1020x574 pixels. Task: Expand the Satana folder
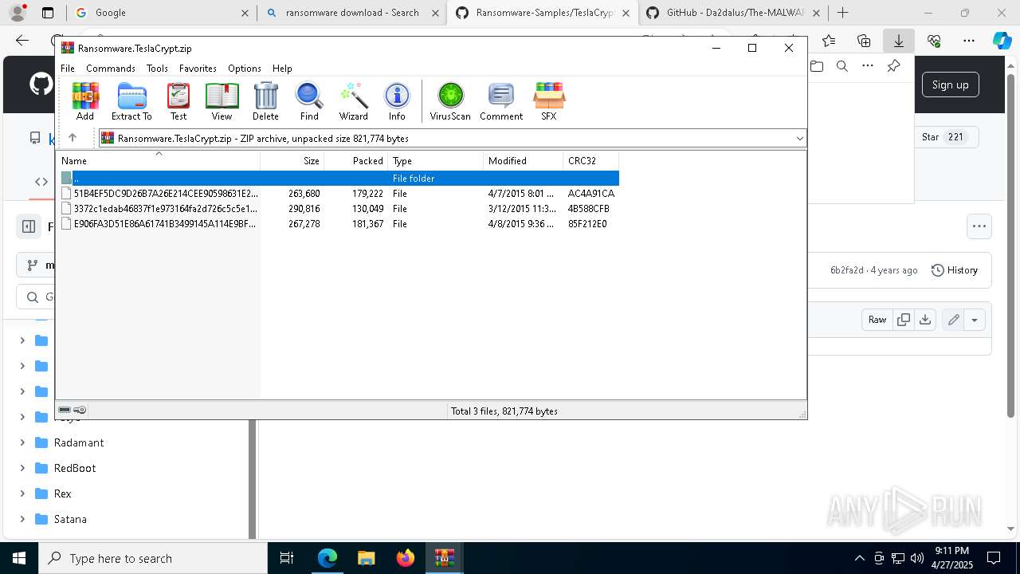[x=22, y=519]
